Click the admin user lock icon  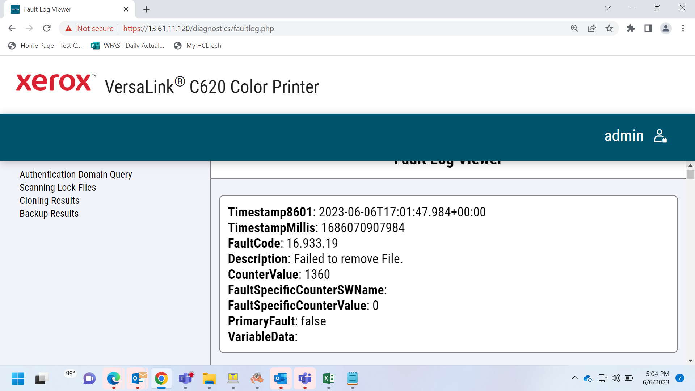tap(660, 136)
